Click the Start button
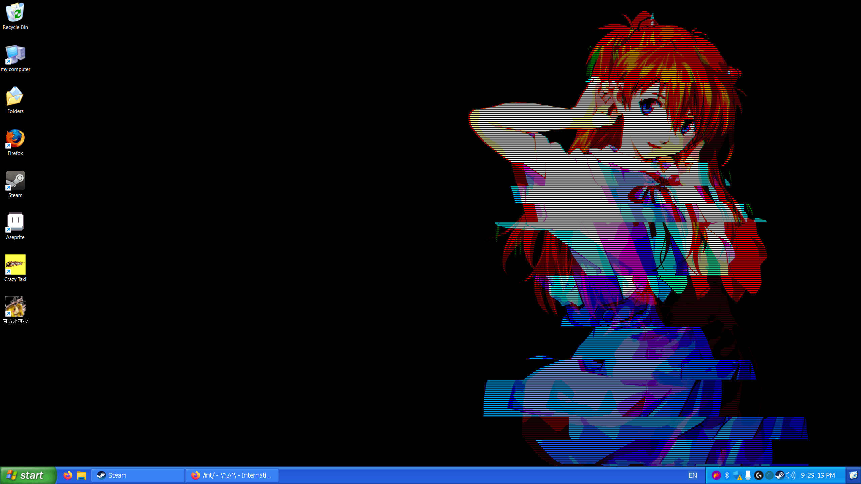 click(28, 475)
